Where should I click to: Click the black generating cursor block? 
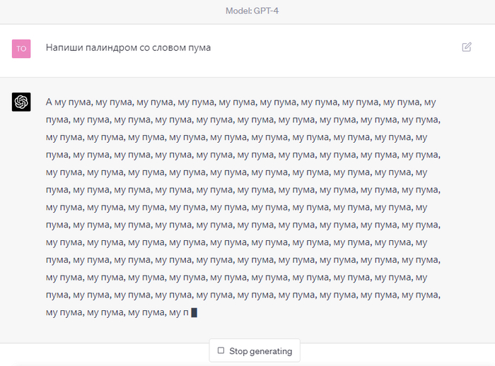tap(194, 312)
